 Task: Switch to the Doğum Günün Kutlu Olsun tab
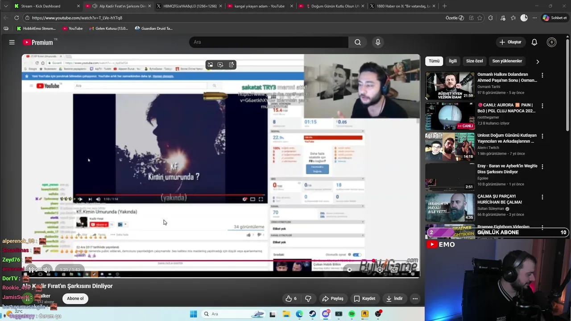(x=331, y=6)
